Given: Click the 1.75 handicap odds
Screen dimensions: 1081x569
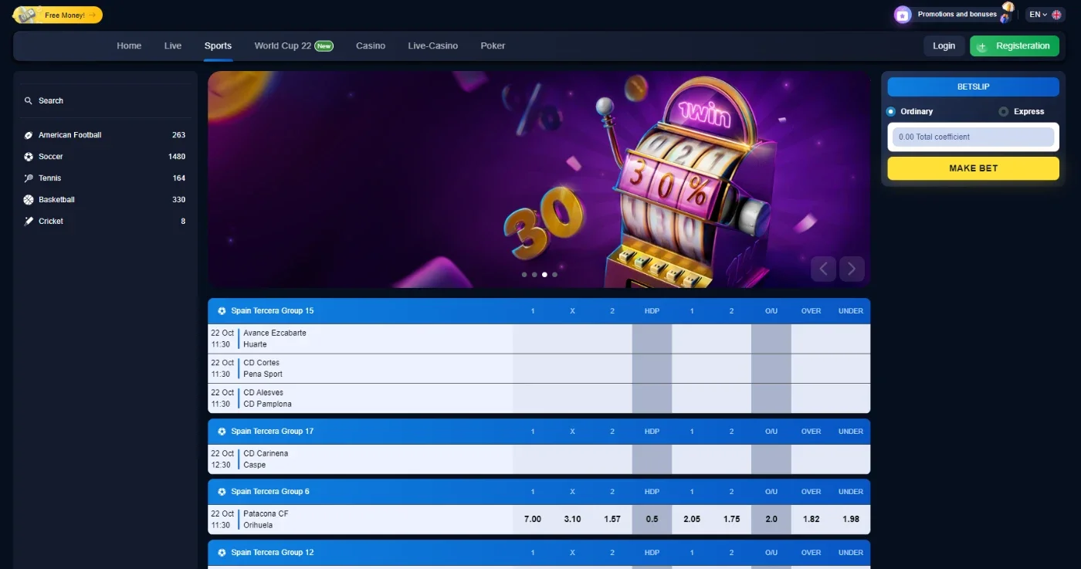Looking at the screenshot, I should coord(732,520).
